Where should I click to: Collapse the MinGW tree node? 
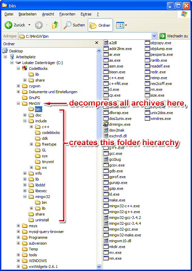click(18, 103)
